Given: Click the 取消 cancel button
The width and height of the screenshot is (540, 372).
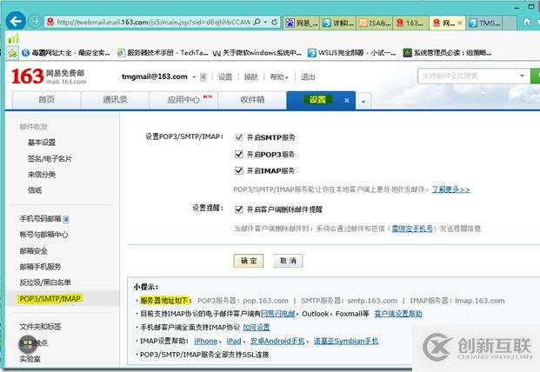Looking at the screenshot, I should coord(288,261).
